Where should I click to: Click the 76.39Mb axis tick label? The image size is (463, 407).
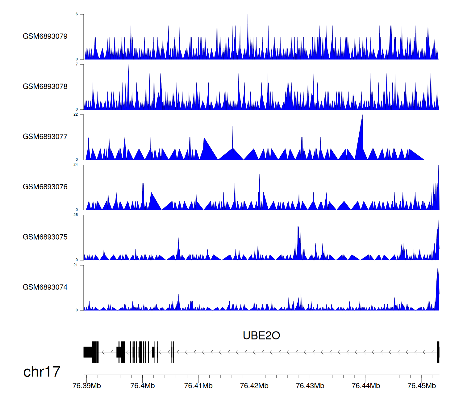(87, 386)
